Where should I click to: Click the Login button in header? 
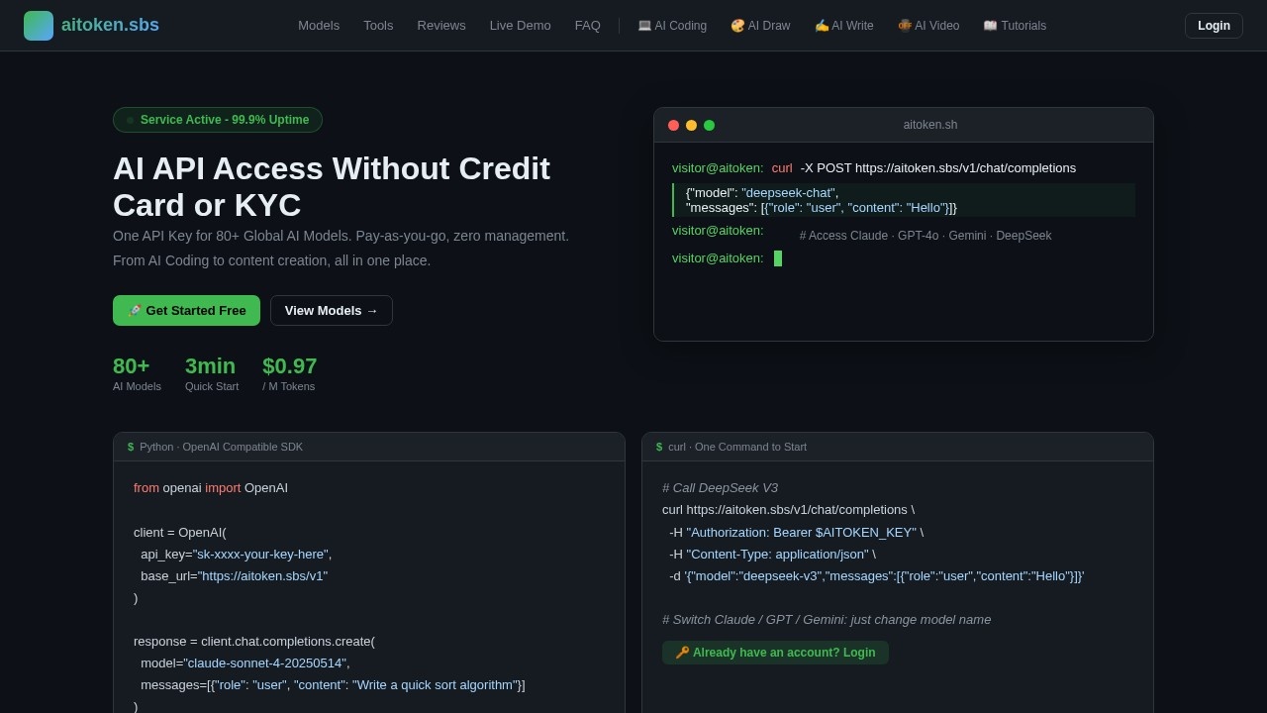(1214, 26)
